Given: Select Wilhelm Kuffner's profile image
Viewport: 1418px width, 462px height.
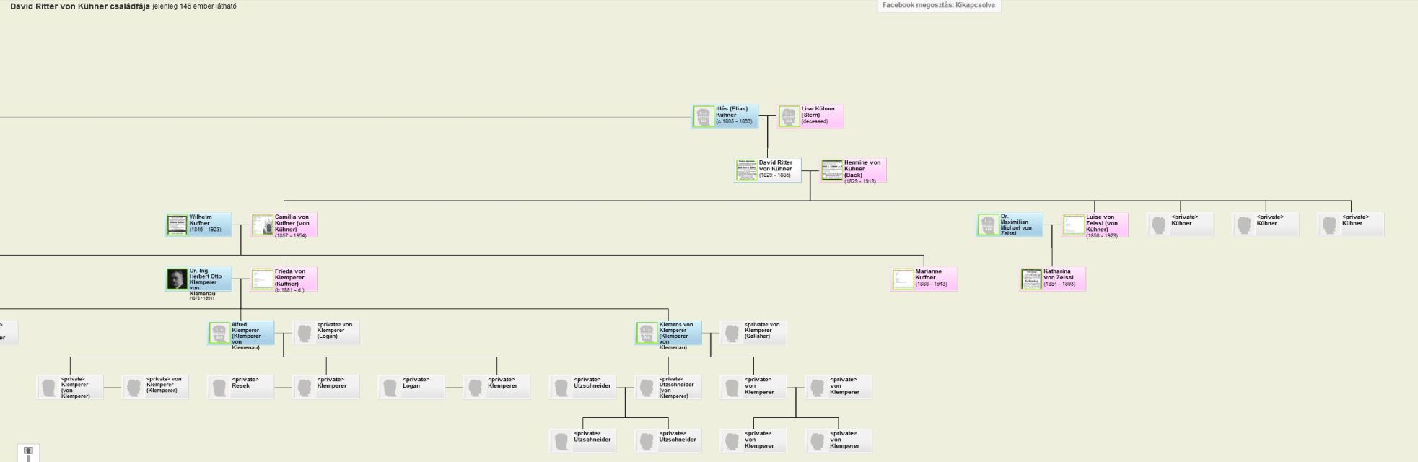Looking at the screenshot, I should pos(177,225).
